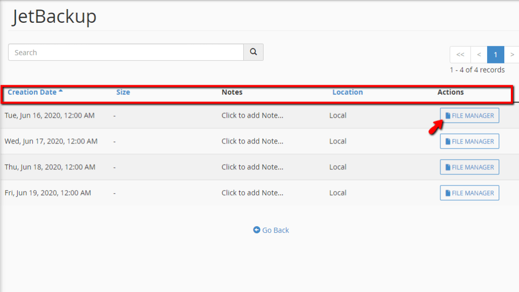Click the '1 - 4 of 4 records' text

click(x=477, y=70)
